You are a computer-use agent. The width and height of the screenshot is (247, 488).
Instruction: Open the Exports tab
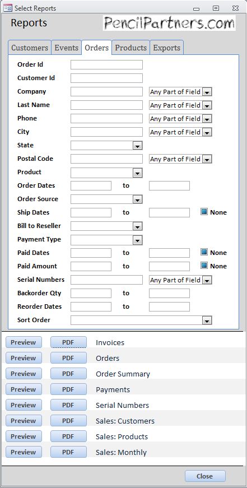pyautogui.click(x=167, y=48)
